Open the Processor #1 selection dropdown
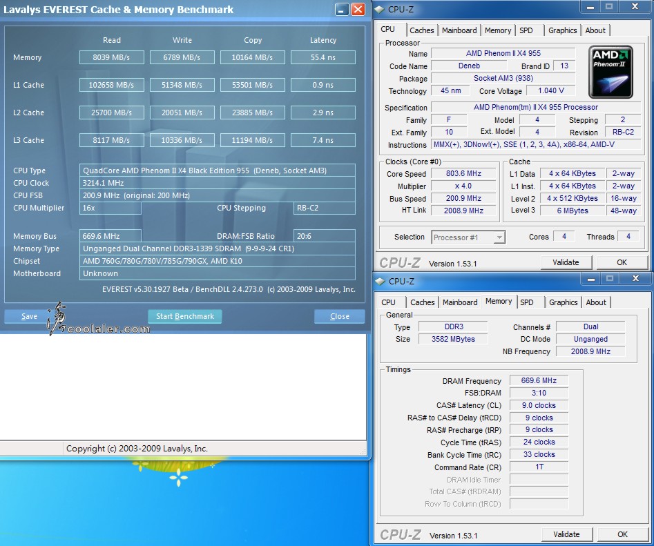Viewport: 654px width, 546px height. click(499, 237)
